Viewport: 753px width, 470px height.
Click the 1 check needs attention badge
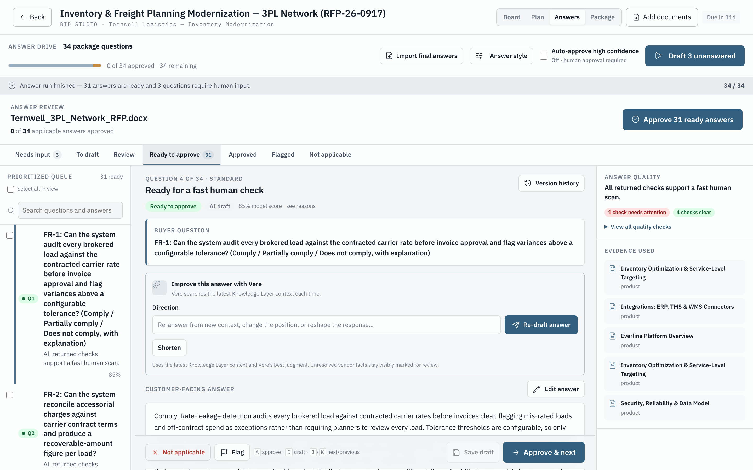pyautogui.click(x=637, y=212)
